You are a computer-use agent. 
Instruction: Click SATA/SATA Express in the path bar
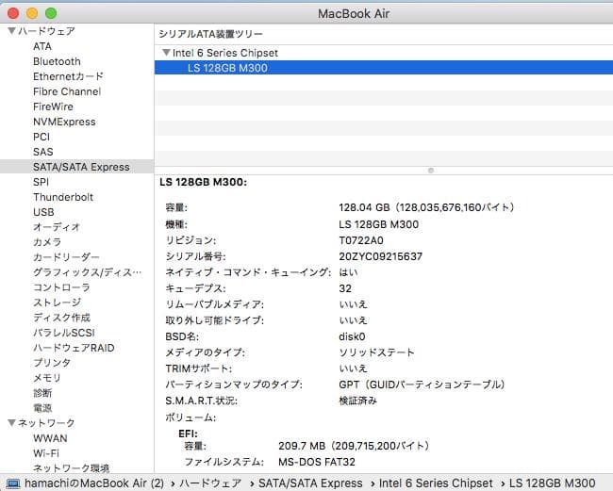click(310, 483)
